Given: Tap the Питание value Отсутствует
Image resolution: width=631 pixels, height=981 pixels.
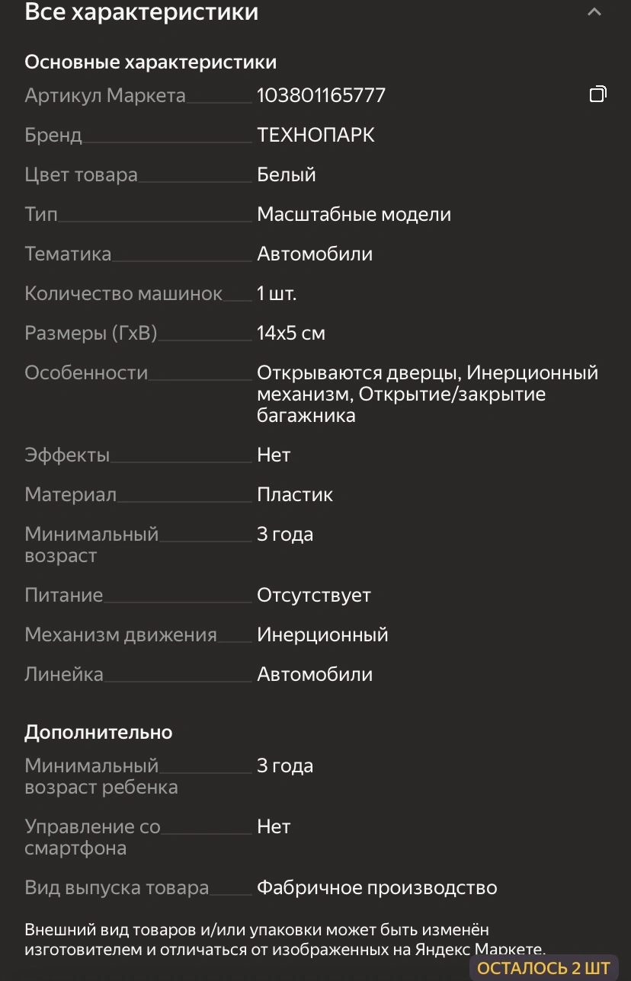Looking at the screenshot, I should click(313, 595).
